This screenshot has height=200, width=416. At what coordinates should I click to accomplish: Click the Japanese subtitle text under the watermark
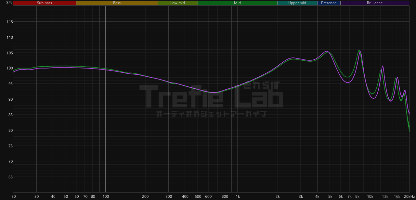click(x=211, y=114)
